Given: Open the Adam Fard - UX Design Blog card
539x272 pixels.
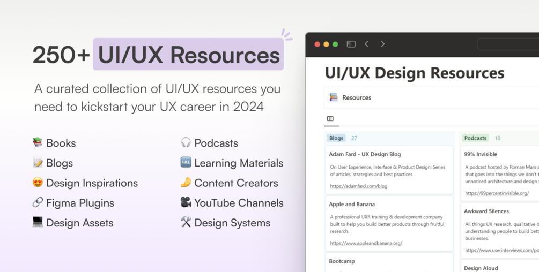Looking at the screenshot, I should 389,170.
